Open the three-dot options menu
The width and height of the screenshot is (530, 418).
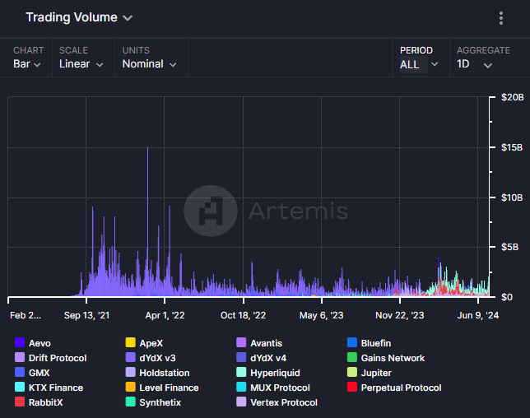501,18
